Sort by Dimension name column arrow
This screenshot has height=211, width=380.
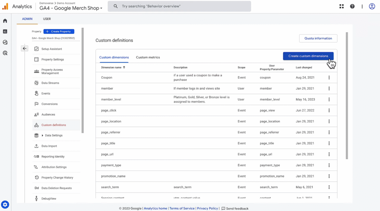tap(124, 67)
